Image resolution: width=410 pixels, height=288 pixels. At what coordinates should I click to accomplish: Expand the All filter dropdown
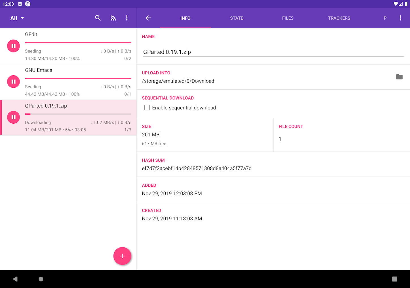click(17, 18)
